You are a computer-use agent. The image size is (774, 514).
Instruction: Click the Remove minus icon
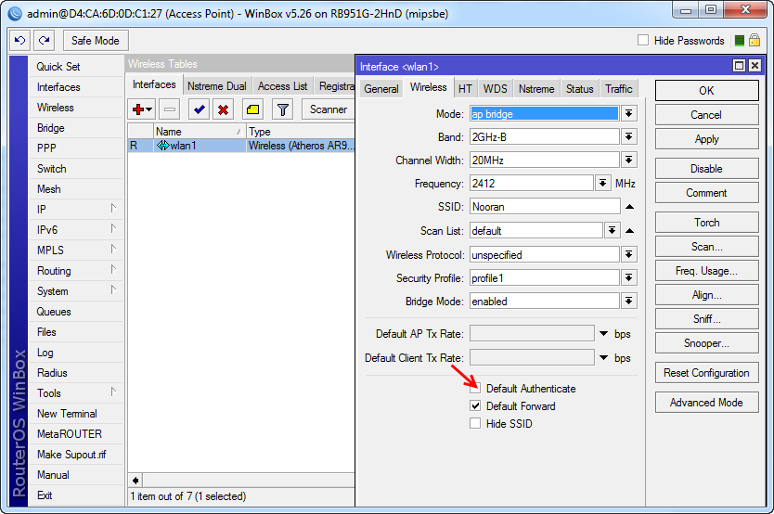click(x=170, y=109)
